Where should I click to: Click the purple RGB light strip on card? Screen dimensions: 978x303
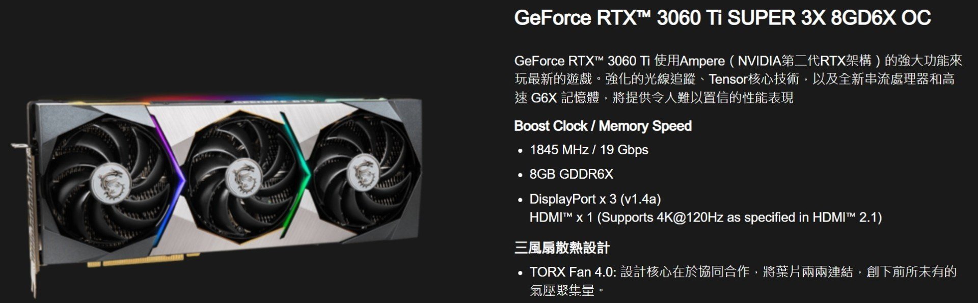tap(169, 178)
